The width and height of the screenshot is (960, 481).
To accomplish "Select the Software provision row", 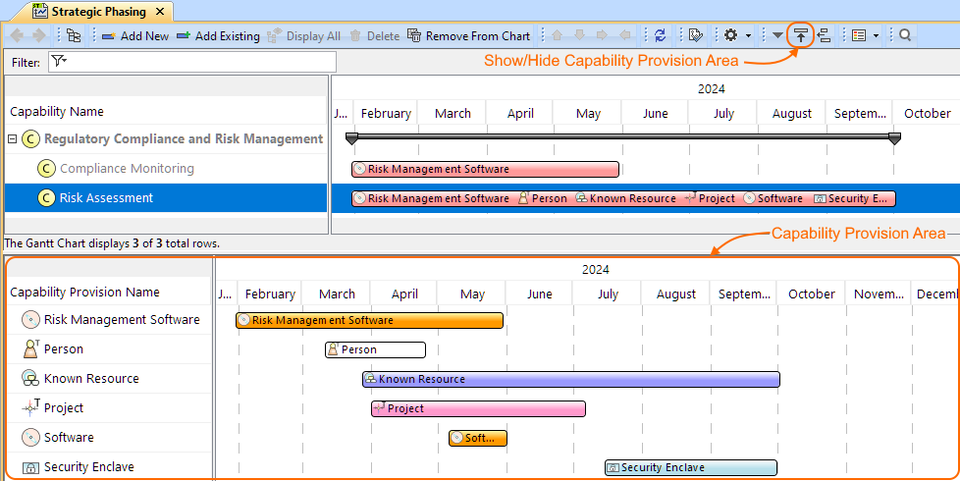I will click(108, 437).
